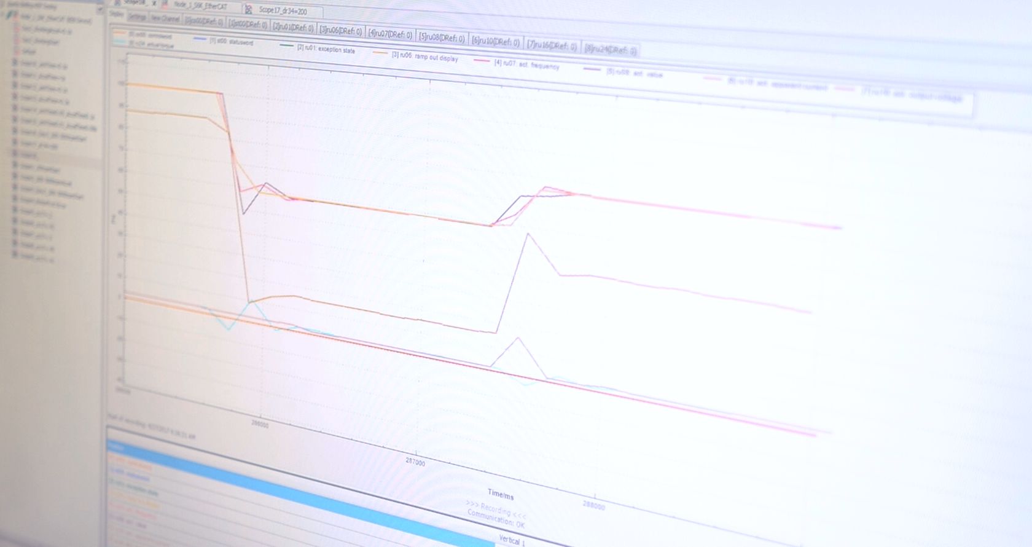Click legend entry '[3] ru06: ramp out display'
Viewport: 1032px width, 547px height.
(425, 57)
